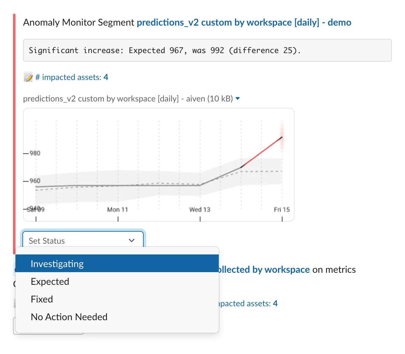Click the Set Status chevron arrow
The height and width of the screenshot is (354, 405).
click(132, 241)
